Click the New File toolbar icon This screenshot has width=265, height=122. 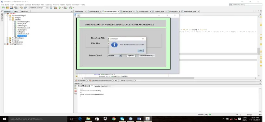[x=3, y=8]
